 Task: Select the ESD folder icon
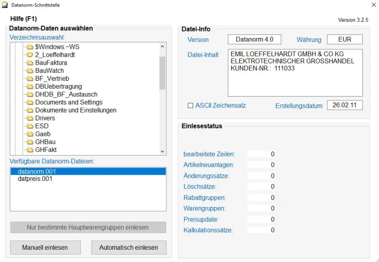(30, 126)
